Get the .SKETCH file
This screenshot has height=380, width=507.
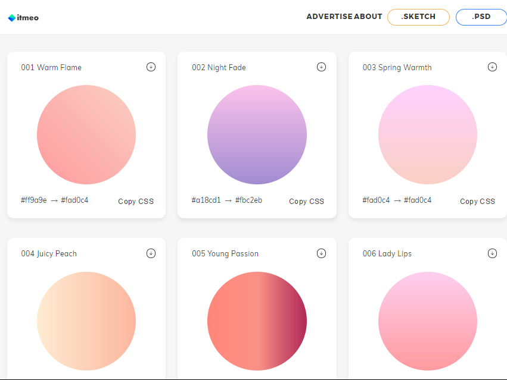pyautogui.click(x=418, y=17)
